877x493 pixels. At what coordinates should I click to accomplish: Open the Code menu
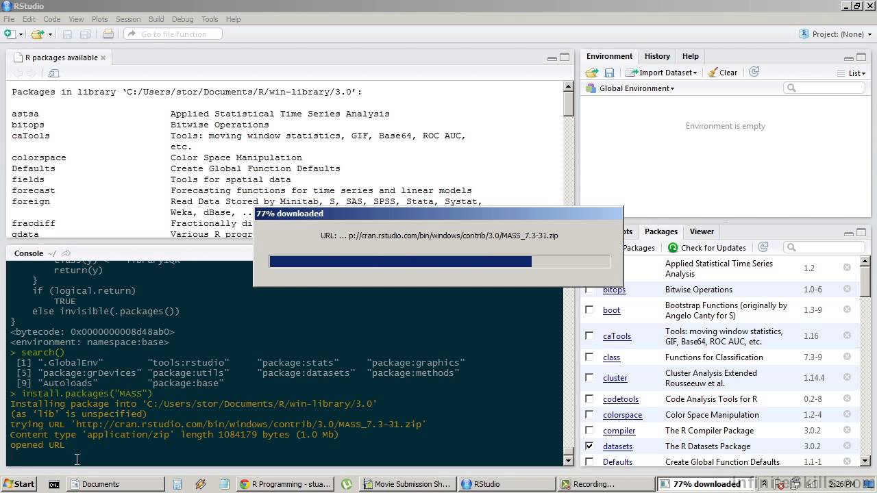pyautogui.click(x=52, y=19)
